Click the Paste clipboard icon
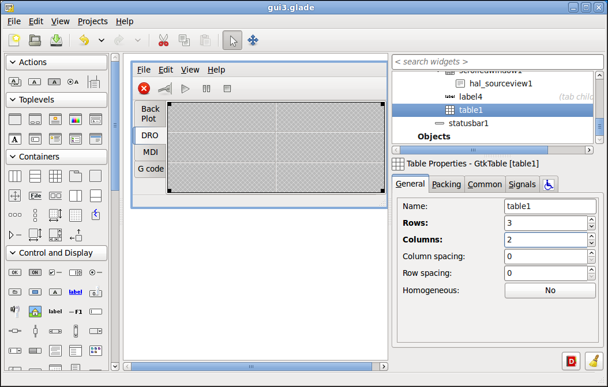608x387 pixels. (205, 40)
